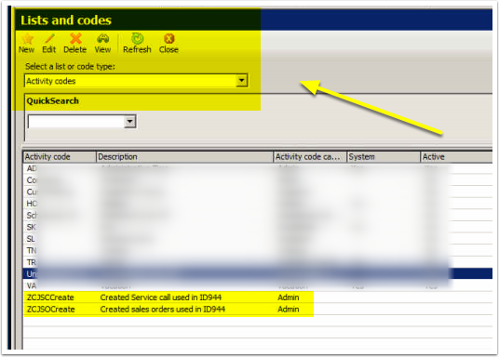
Task: Select the Edit pencil icon
Action: [49, 39]
